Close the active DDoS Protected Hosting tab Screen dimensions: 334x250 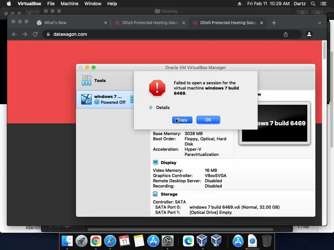point(262,23)
